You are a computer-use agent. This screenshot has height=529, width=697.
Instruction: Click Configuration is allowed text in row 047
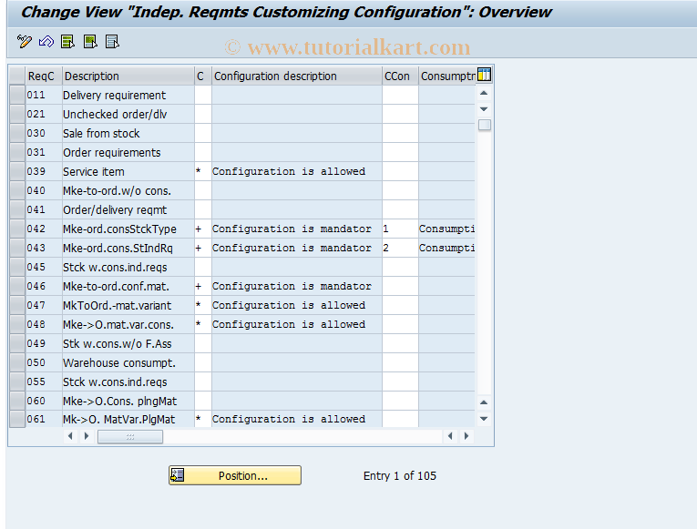point(289,305)
